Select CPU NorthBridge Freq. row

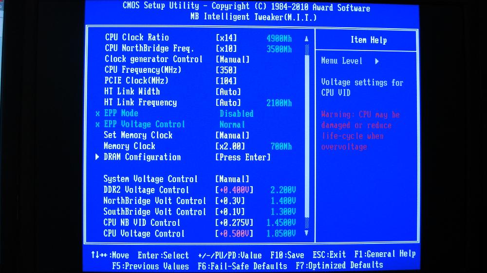click(149, 49)
